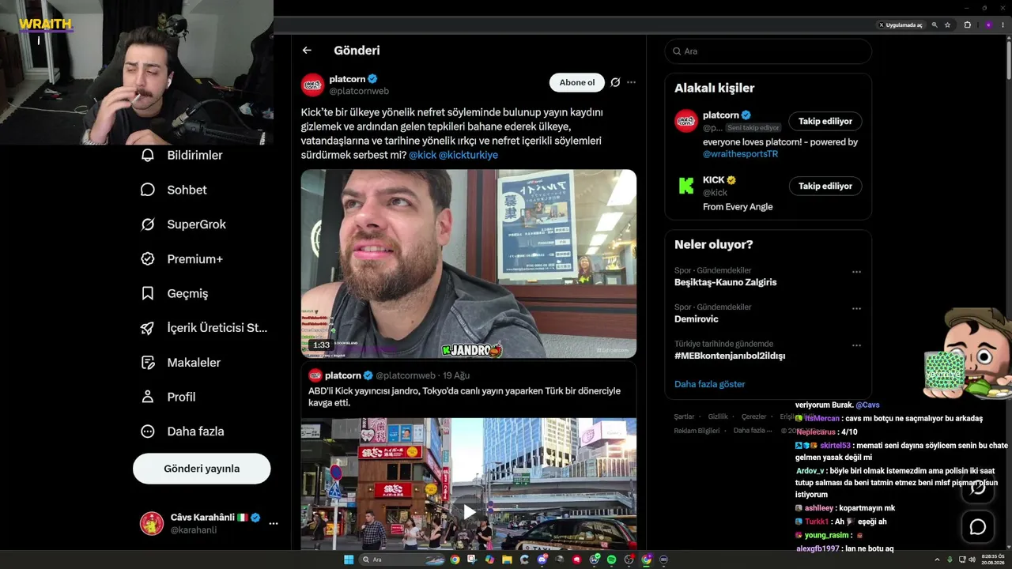
Task: Open File Explorer from the taskbar
Action: point(507,560)
